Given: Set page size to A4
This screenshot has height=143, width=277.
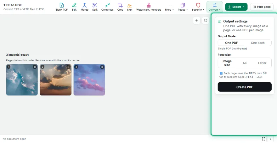Looking at the screenshot, I should [x=245, y=63].
